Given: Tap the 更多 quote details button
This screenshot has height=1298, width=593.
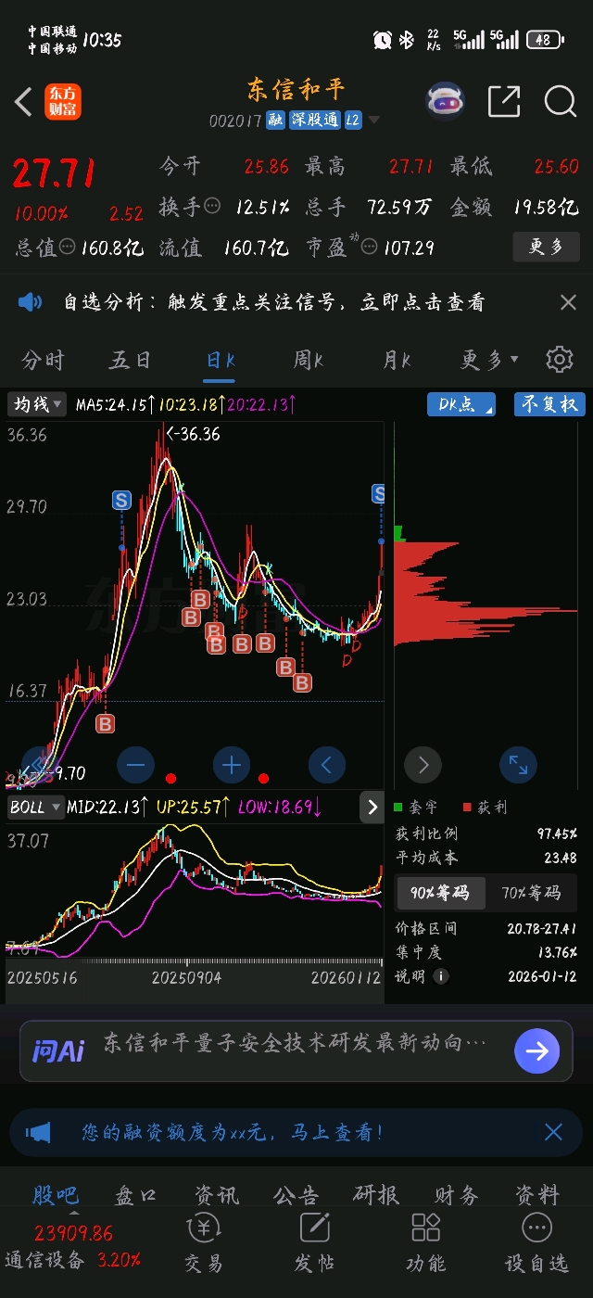Looking at the screenshot, I should [x=547, y=247].
